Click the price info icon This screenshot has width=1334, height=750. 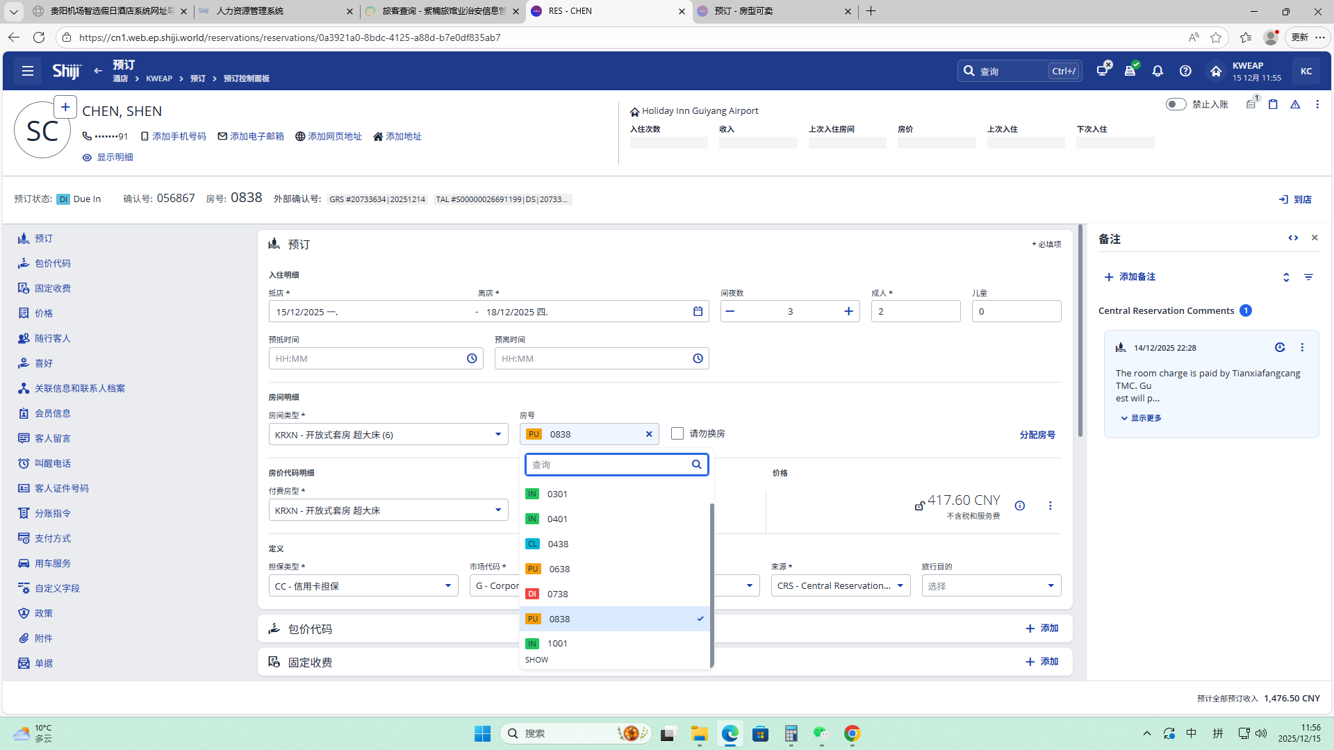1019,506
